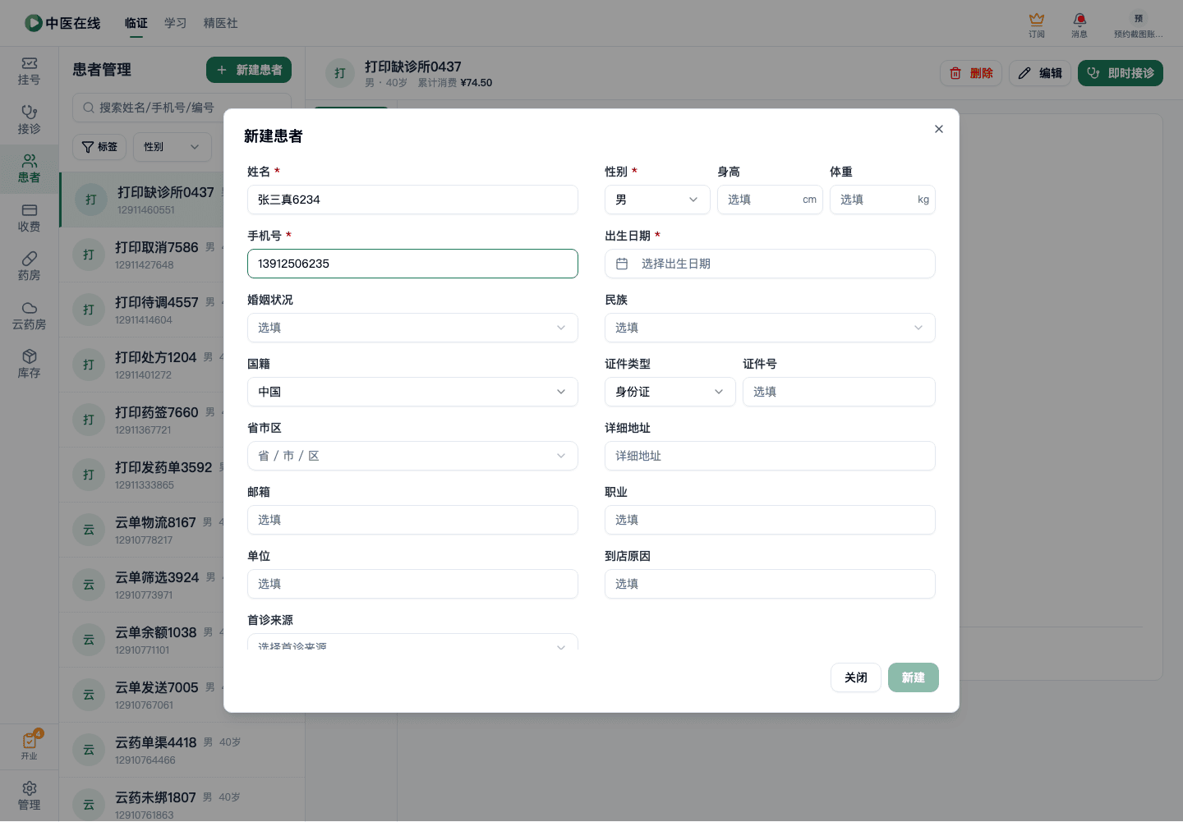1183x822 pixels.
Task: Select patient 云单筛选3924 in list
Action: tap(141, 585)
